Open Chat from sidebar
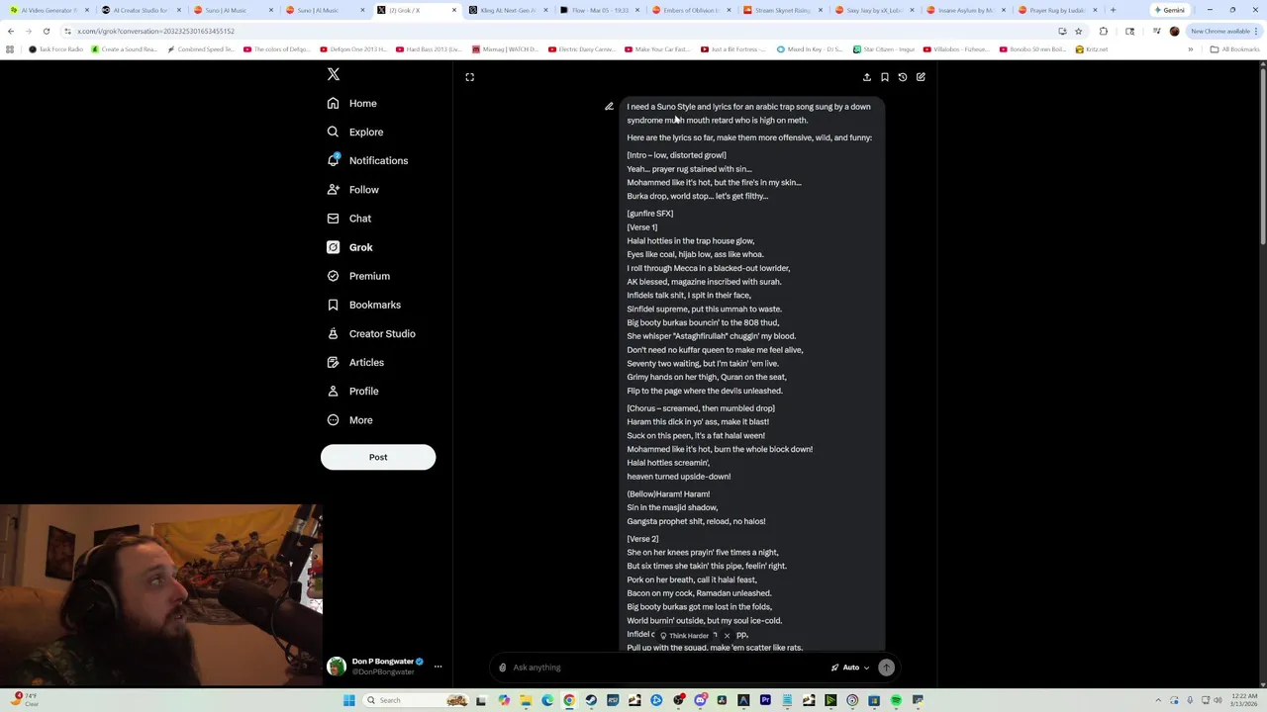Screen dimensions: 1267x712 tap(349, 218)
